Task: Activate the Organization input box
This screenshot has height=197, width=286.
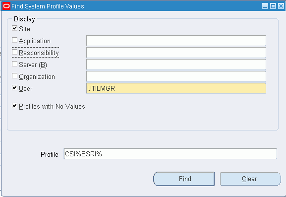Action: point(176,76)
